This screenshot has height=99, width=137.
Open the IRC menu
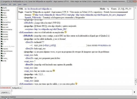point(10,4)
